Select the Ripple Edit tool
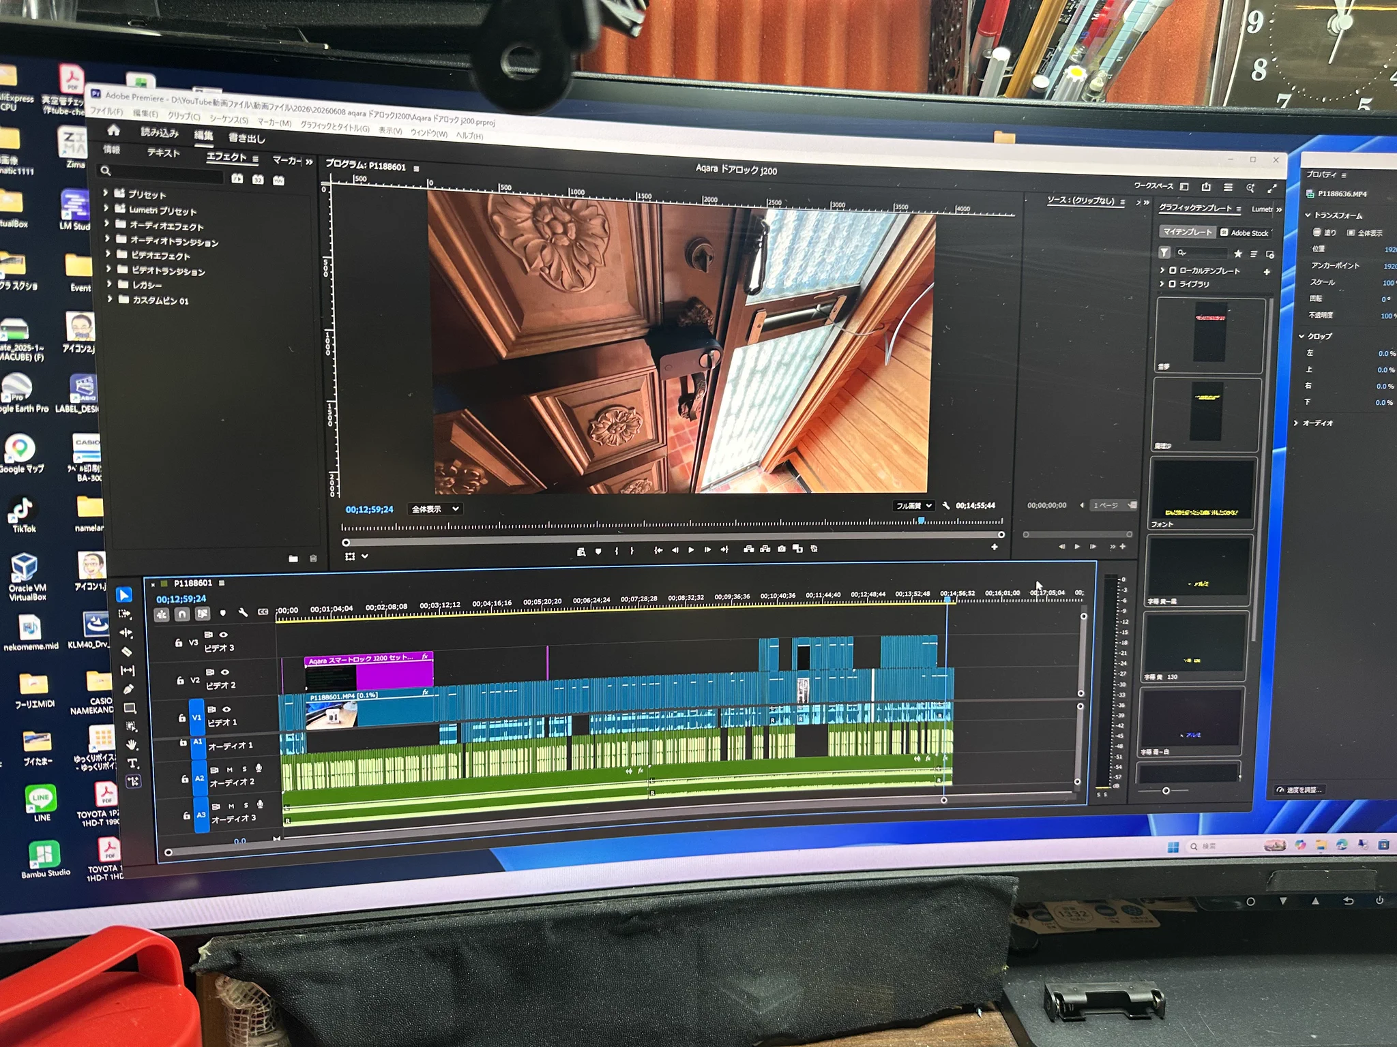Image resolution: width=1397 pixels, height=1047 pixels. coord(126,633)
